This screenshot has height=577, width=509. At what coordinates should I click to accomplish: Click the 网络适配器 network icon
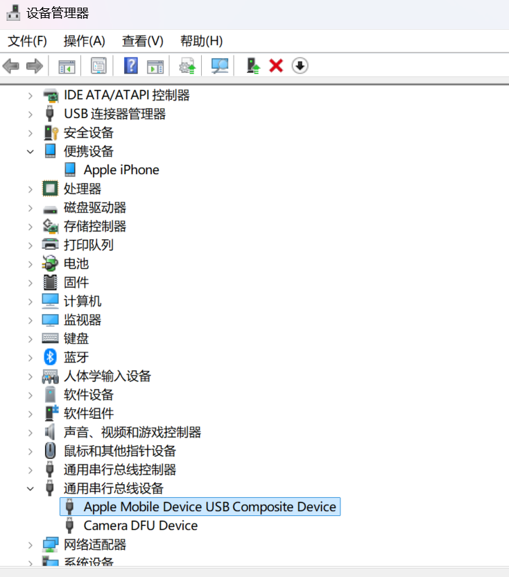point(50,544)
